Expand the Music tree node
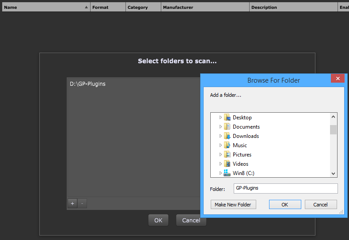Screen dimensions: 349x240 pos(220,145)
